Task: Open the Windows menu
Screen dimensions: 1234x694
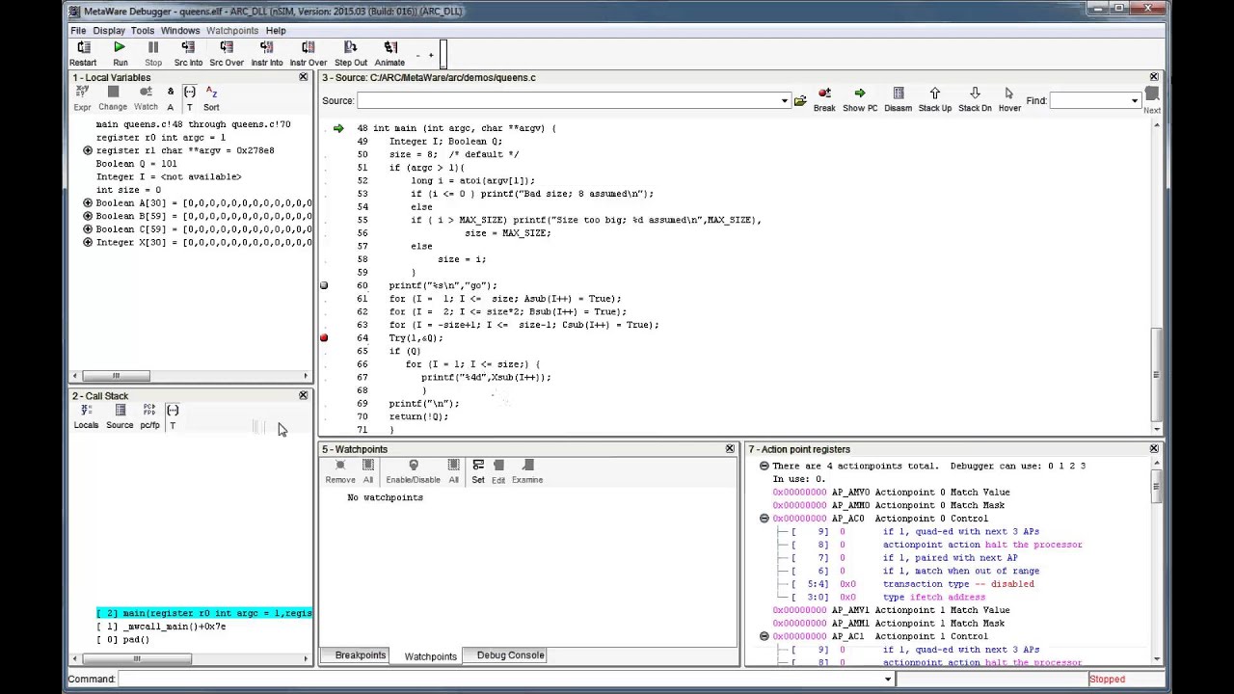Action: 180,31
